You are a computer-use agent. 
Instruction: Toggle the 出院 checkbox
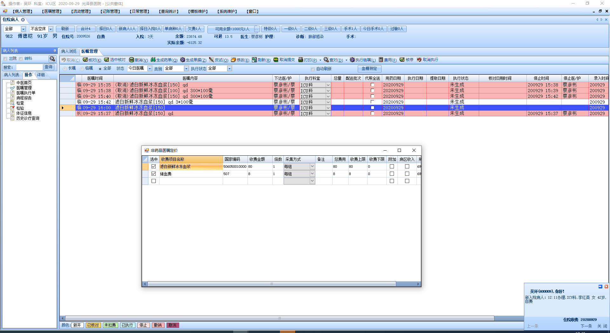[5, 59]
